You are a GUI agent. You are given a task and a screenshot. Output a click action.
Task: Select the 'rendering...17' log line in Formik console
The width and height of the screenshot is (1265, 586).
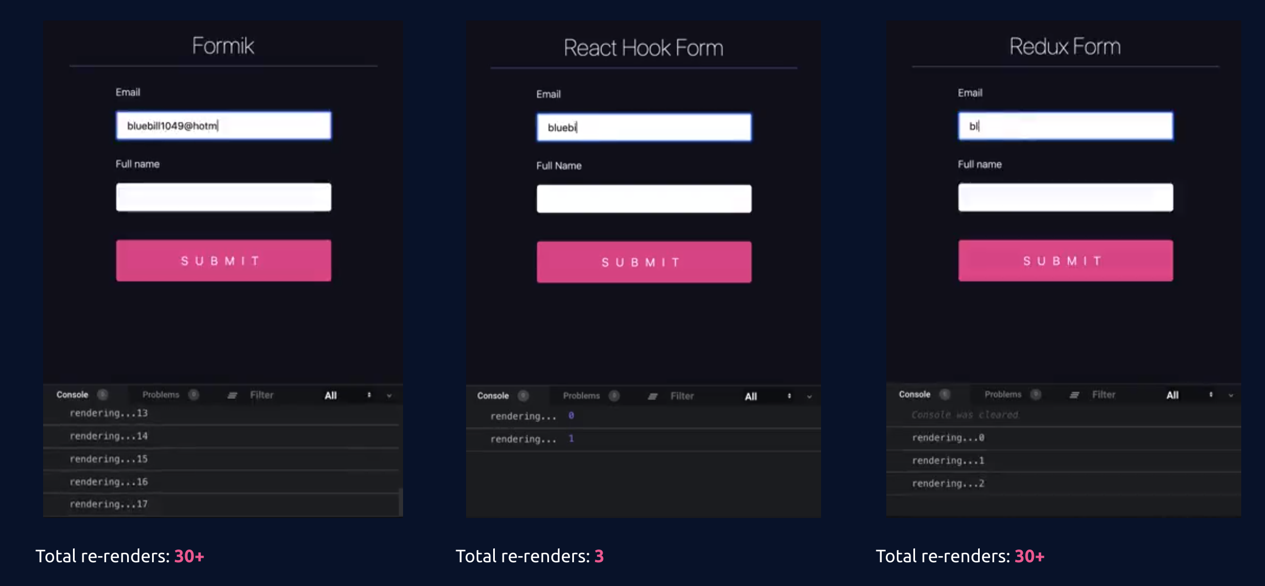221,504
